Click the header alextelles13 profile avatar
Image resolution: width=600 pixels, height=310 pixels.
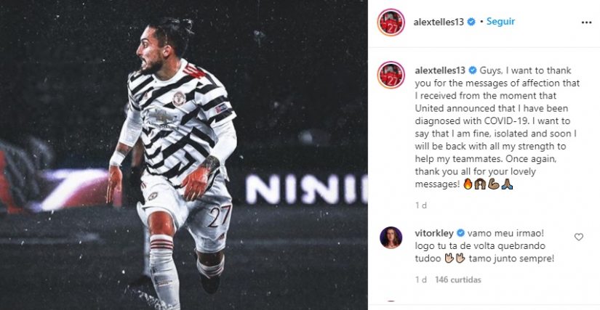coord(391,22)
